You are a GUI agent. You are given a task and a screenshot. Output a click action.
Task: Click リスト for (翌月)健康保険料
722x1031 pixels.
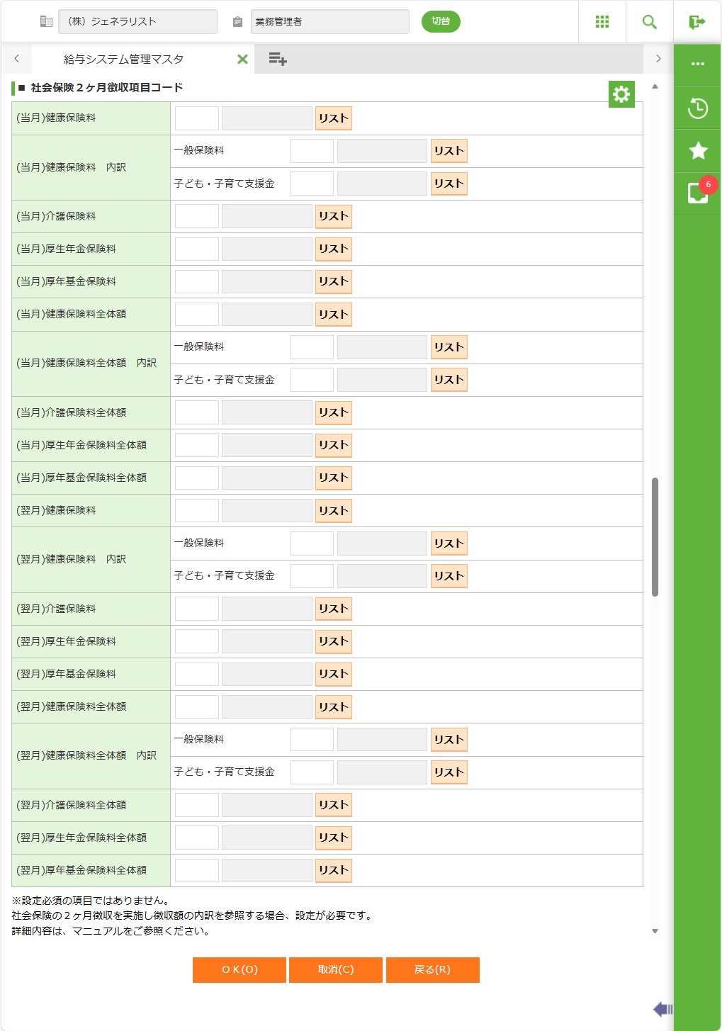click(x=333, y=511)
